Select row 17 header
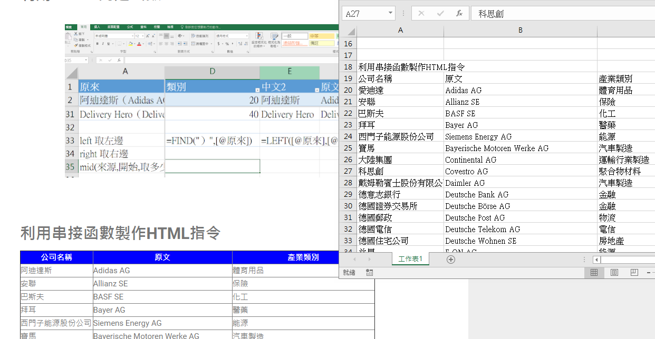655x339 pixels. [x=348, y=55]
